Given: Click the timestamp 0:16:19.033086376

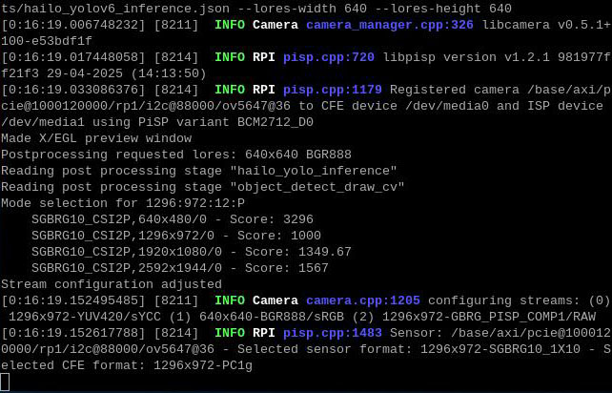Looking at the screenshot, I should pyautogui.click(x=73, y=90).
